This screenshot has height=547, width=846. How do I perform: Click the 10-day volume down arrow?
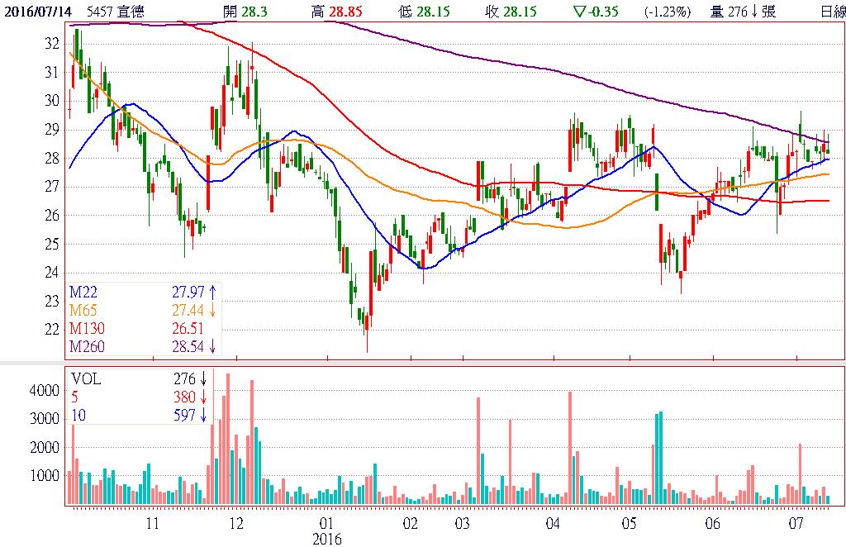[x=202, y=416]
